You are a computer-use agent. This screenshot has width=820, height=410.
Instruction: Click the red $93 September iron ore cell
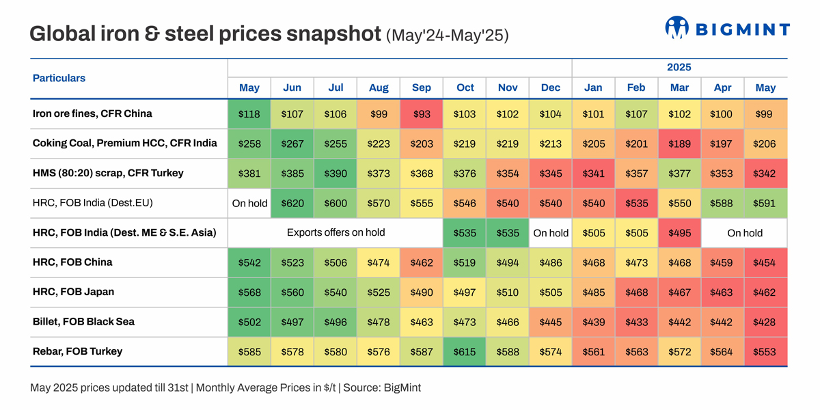click(x=422, y=114)
